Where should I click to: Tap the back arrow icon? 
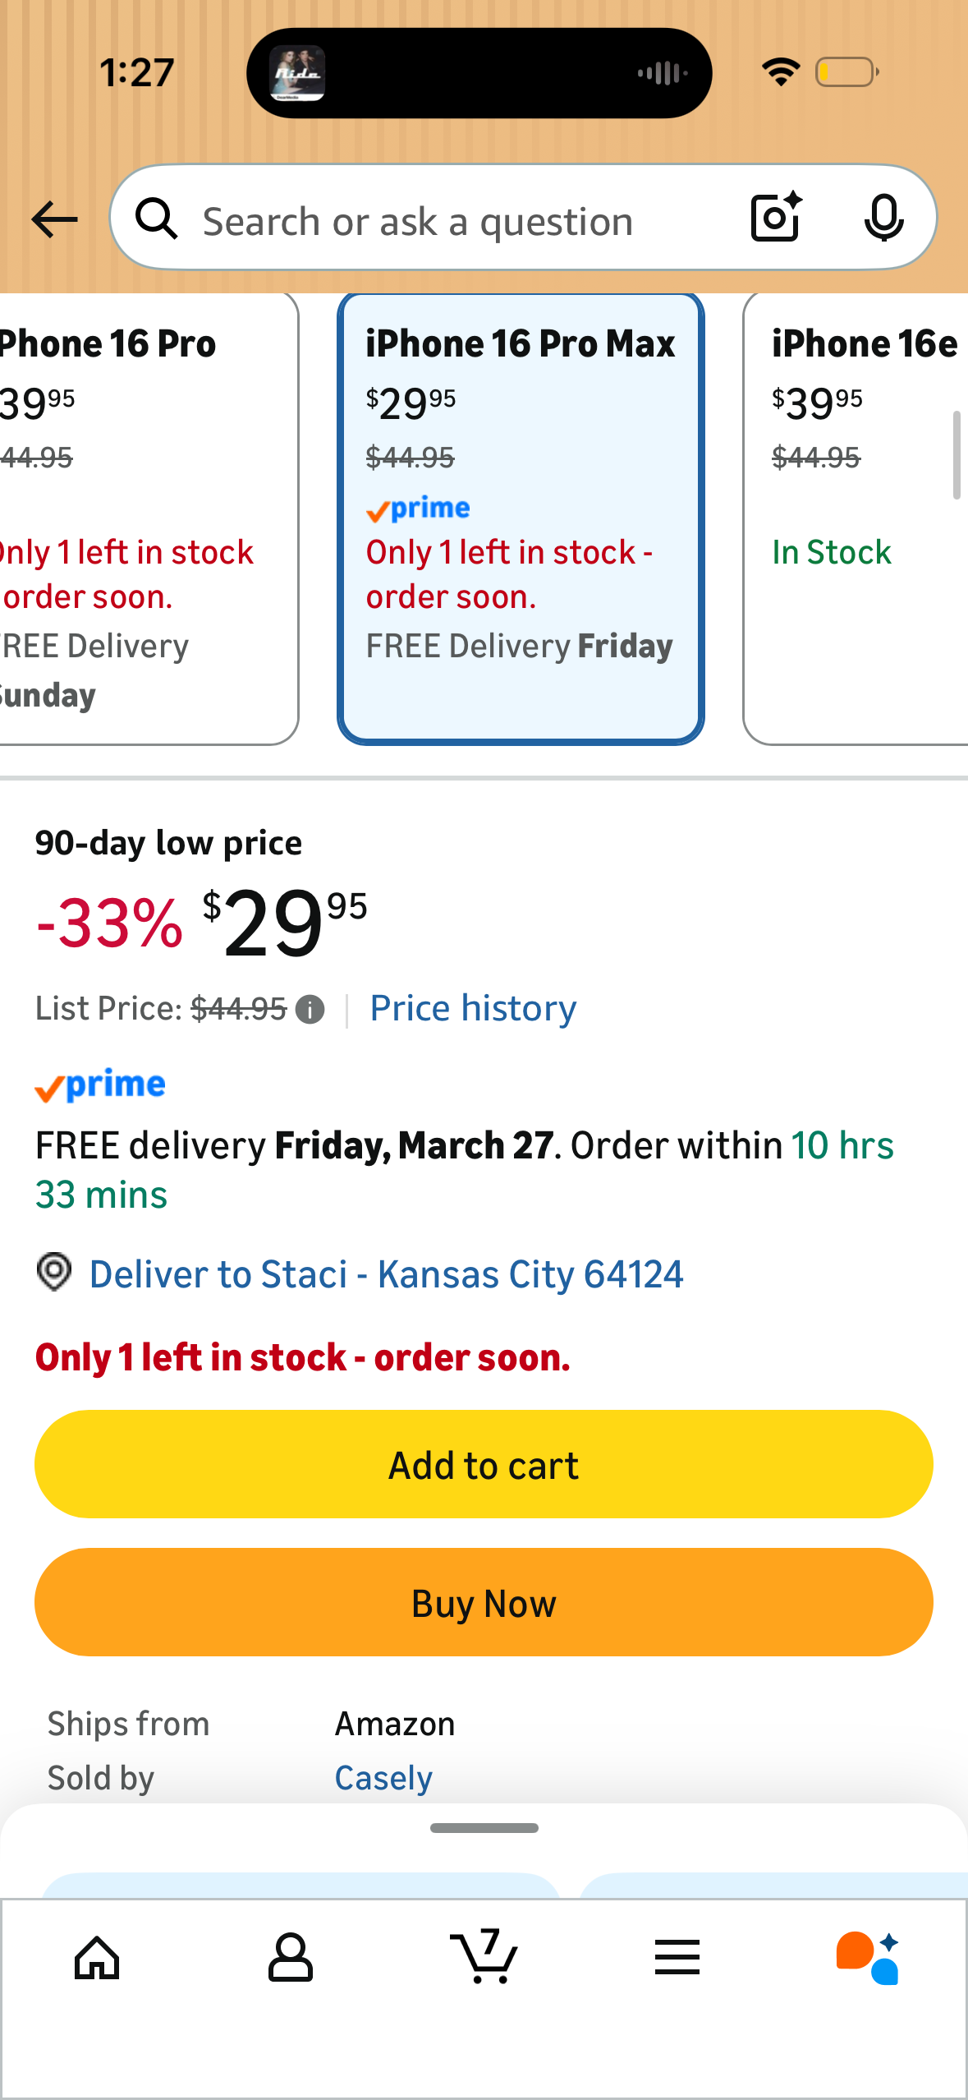pyautogui.click(x=54, y=219)
